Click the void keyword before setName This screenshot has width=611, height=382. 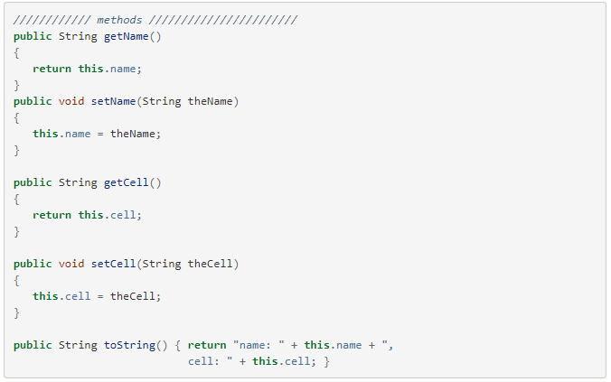tap(71, 101)
